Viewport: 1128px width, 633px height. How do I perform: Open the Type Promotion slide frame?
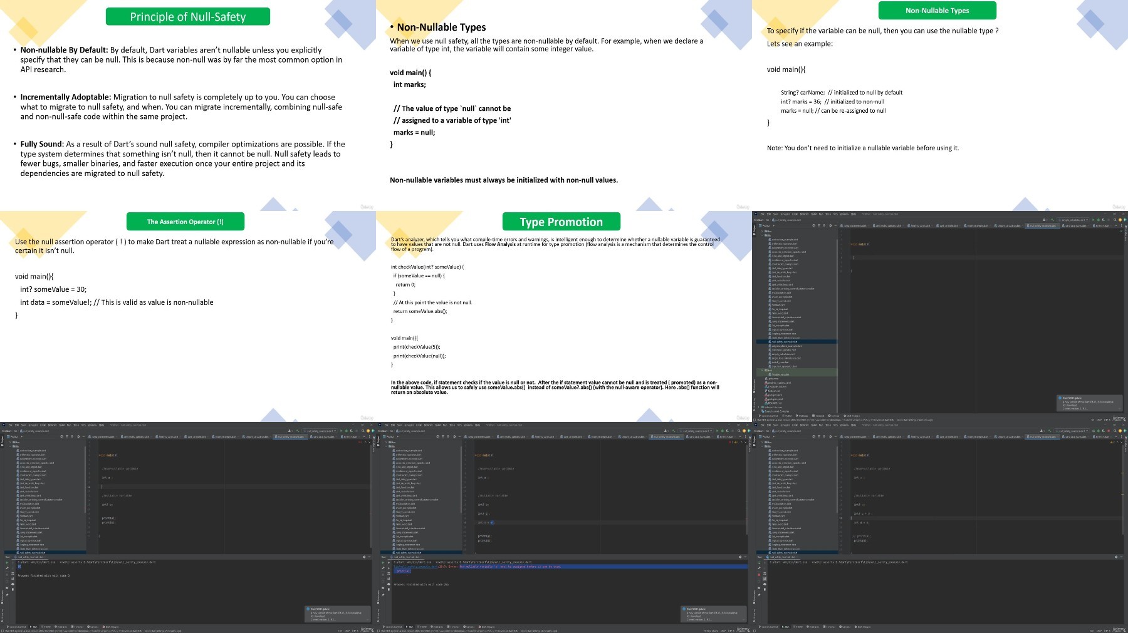(564, 316)
